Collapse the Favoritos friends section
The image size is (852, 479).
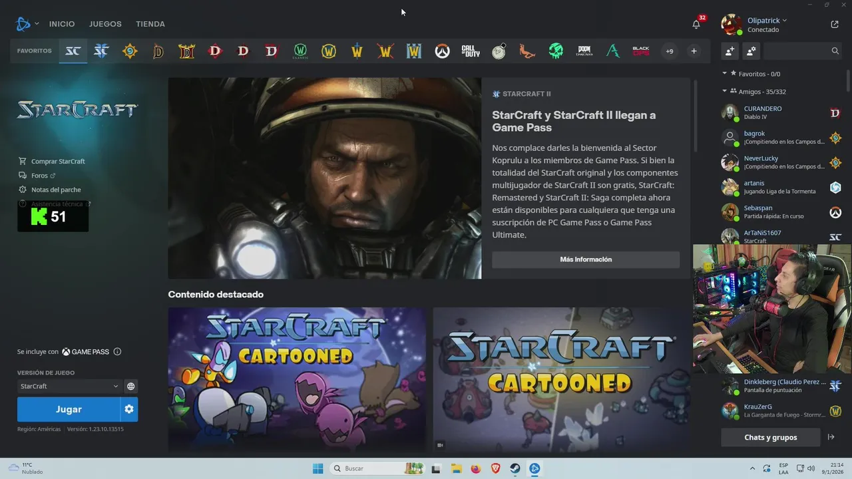(725, 73)
